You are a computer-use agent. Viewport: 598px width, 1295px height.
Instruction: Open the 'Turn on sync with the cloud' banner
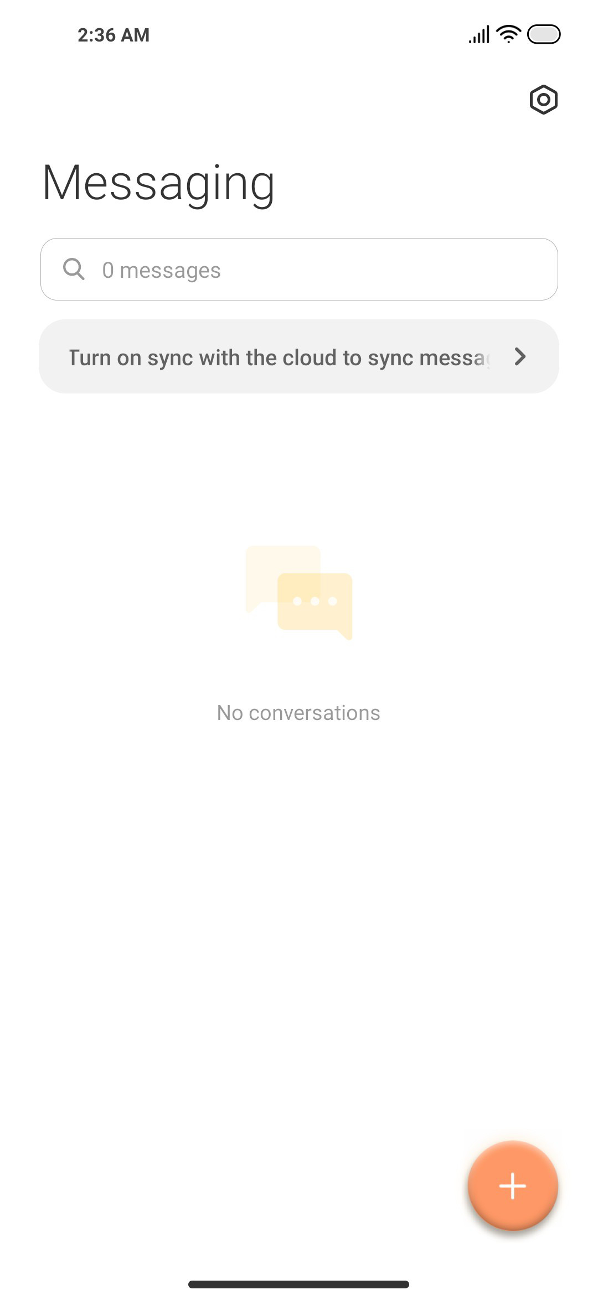299,356
